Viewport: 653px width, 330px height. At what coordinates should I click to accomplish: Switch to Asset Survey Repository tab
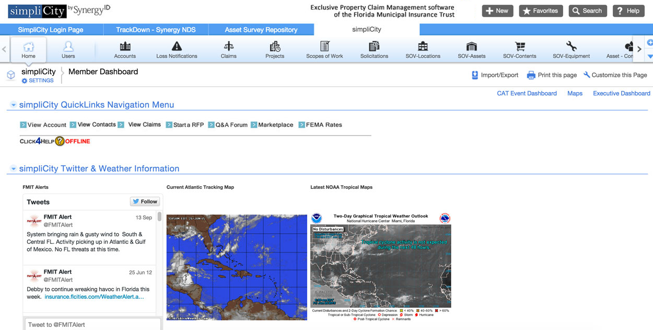pyautogui.click(x=261, y=30)
